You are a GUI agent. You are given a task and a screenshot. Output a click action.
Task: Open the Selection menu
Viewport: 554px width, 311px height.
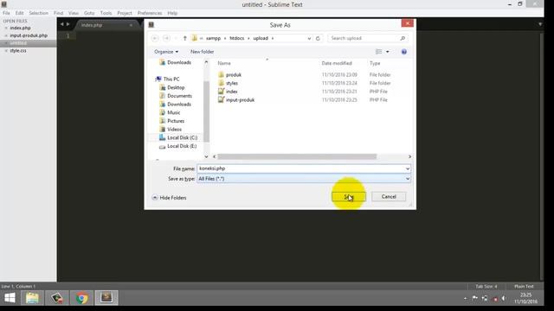pos(38,13)
